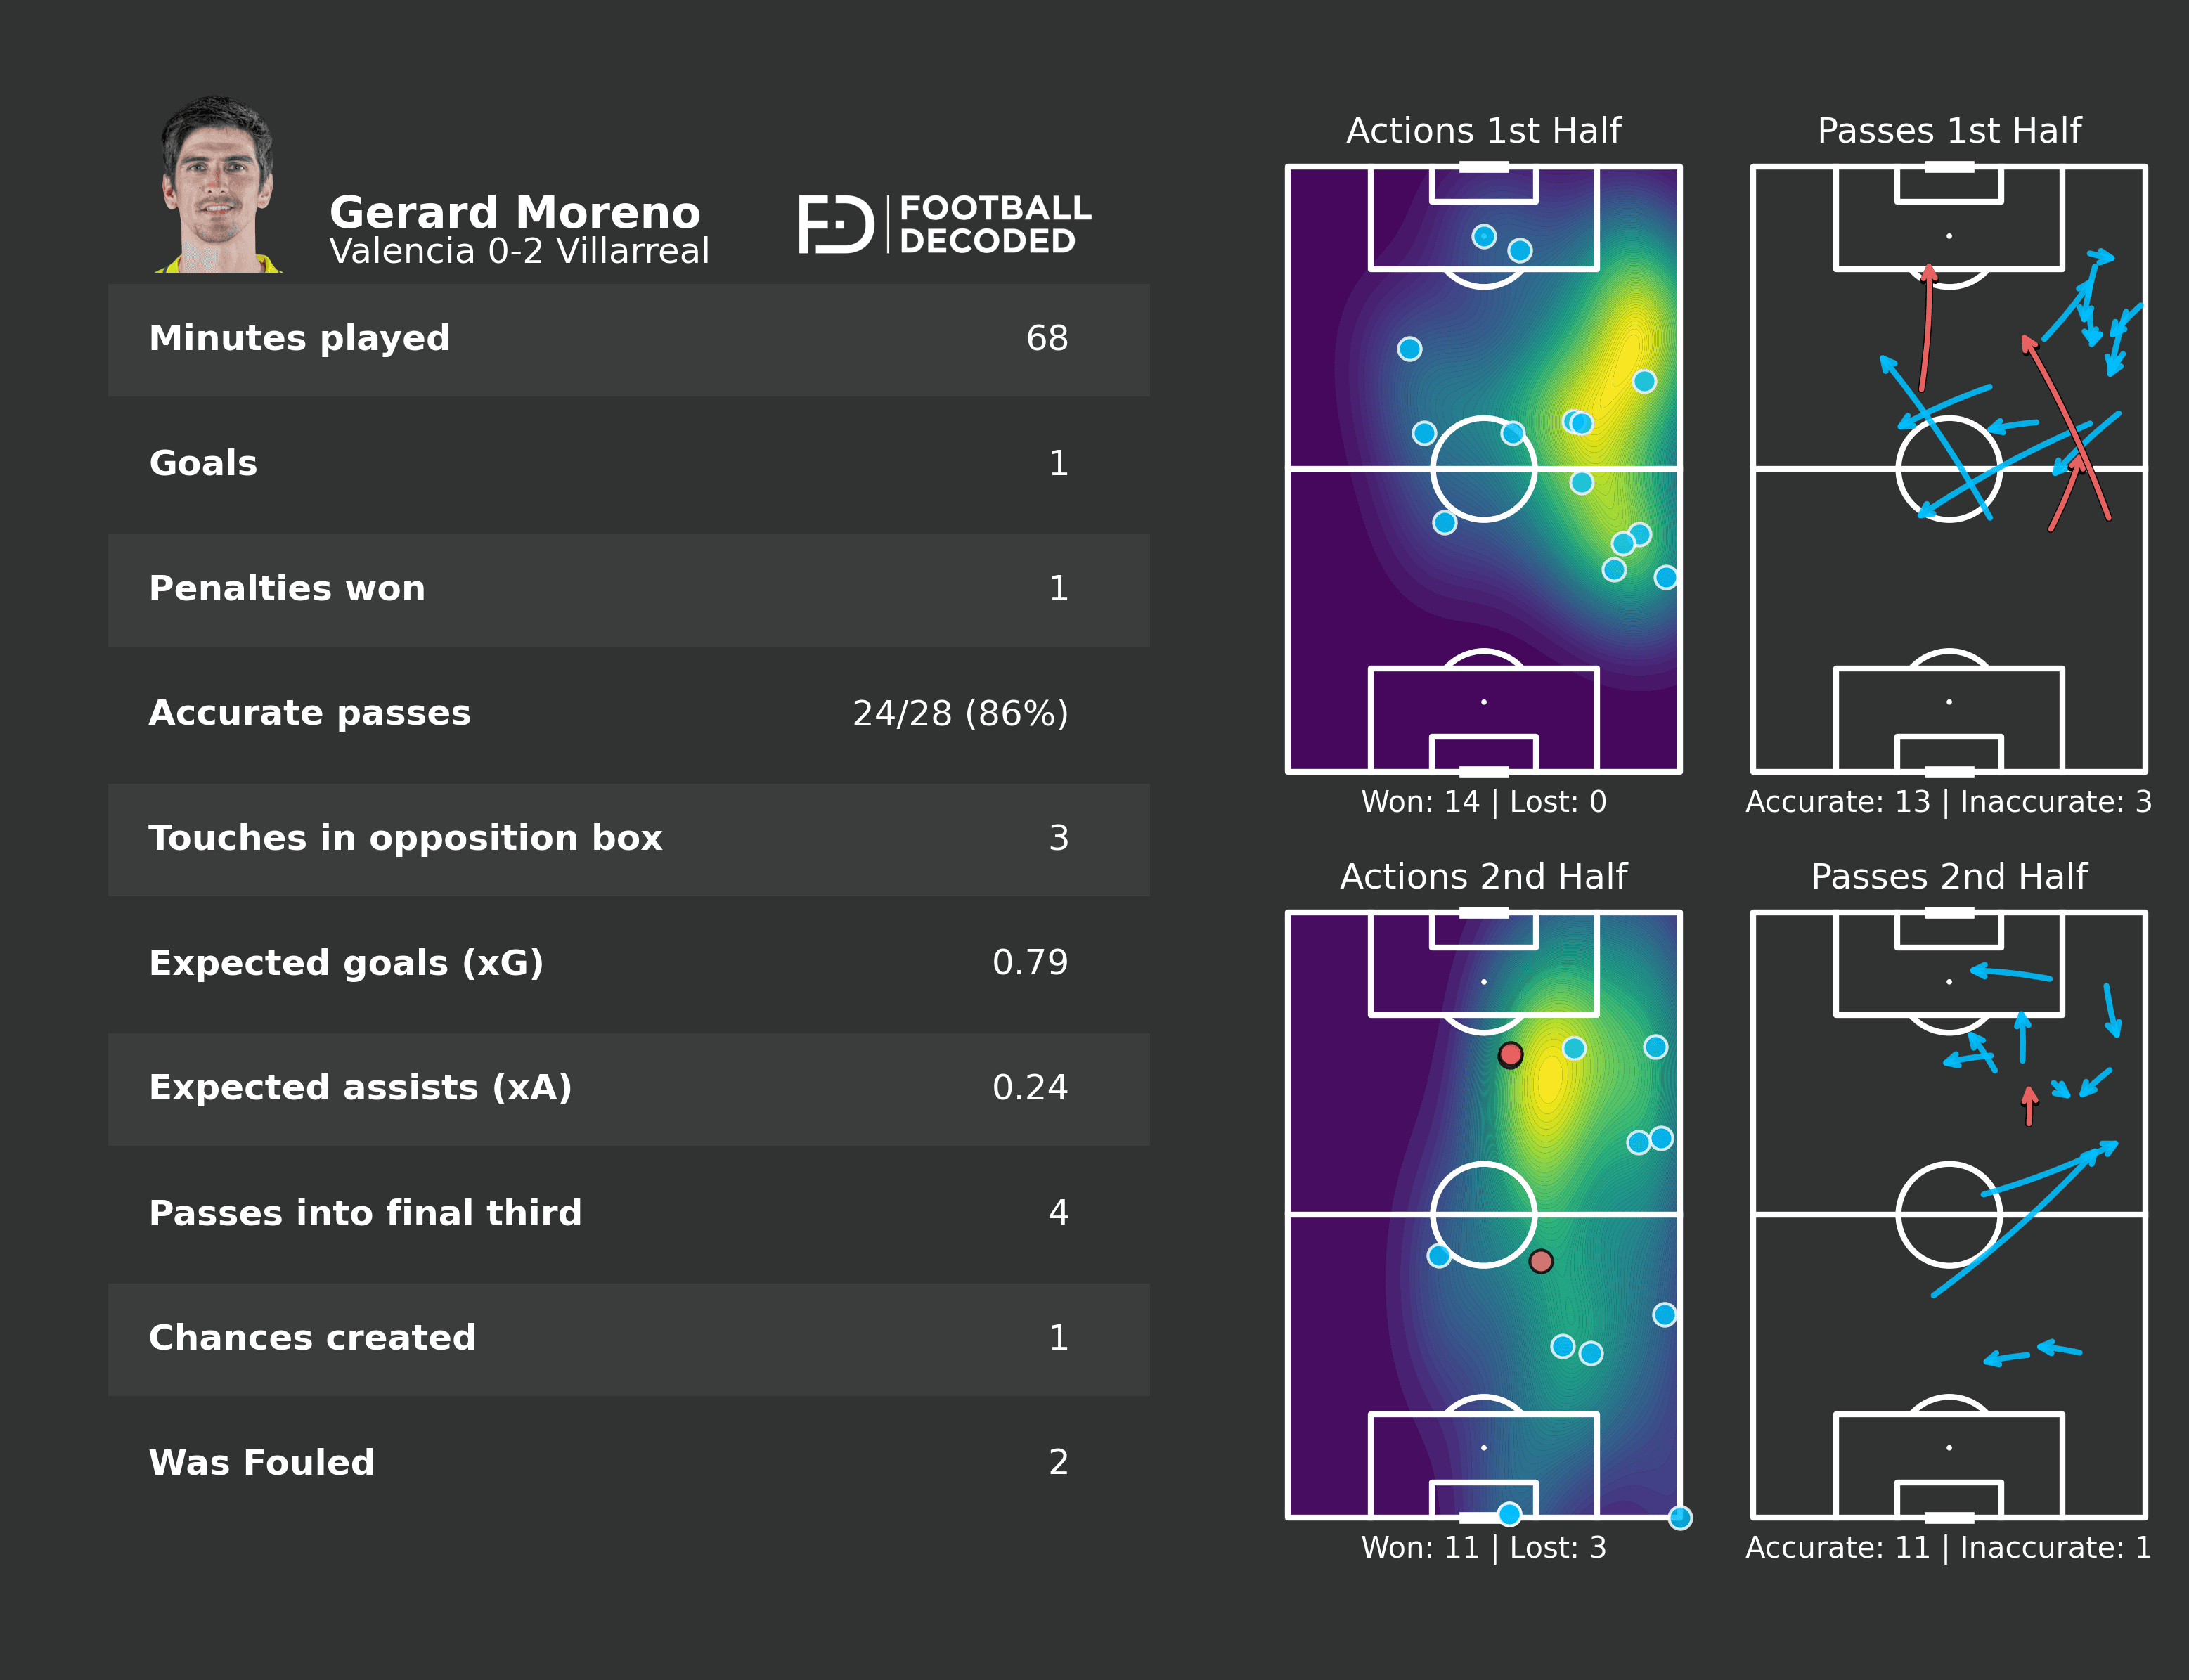
Task: Open the Passes 2nd Half pitch title
Action: [1948, 877]
